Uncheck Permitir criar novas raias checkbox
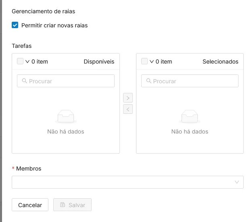This screenshot has height=222, width=249. coord(15,25)
